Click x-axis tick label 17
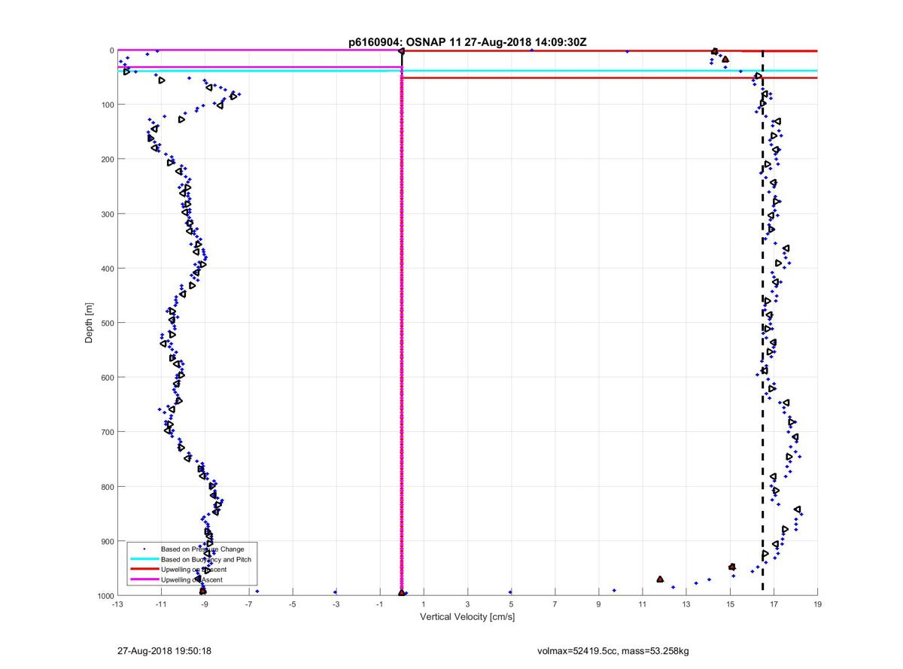The image size is (903, 669). [774, 604]
